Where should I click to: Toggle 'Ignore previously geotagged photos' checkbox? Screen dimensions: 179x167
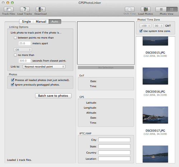click(x=13, y=85)
